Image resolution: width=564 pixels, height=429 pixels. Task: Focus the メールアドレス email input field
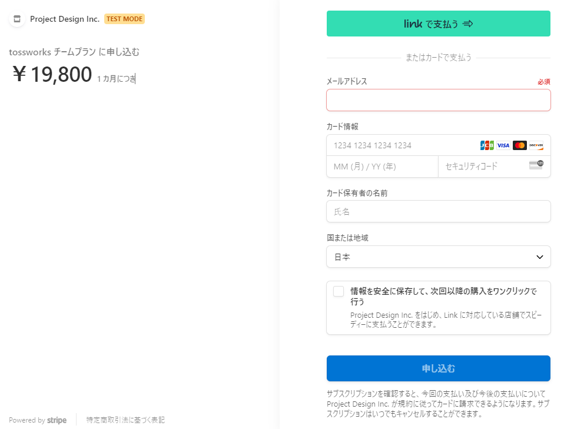438,100
